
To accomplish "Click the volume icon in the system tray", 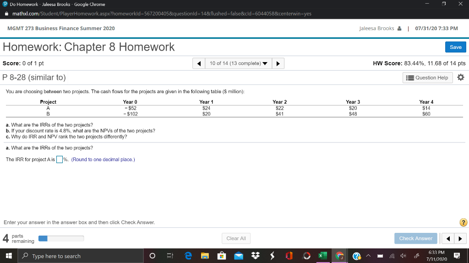I will (403, 256).
